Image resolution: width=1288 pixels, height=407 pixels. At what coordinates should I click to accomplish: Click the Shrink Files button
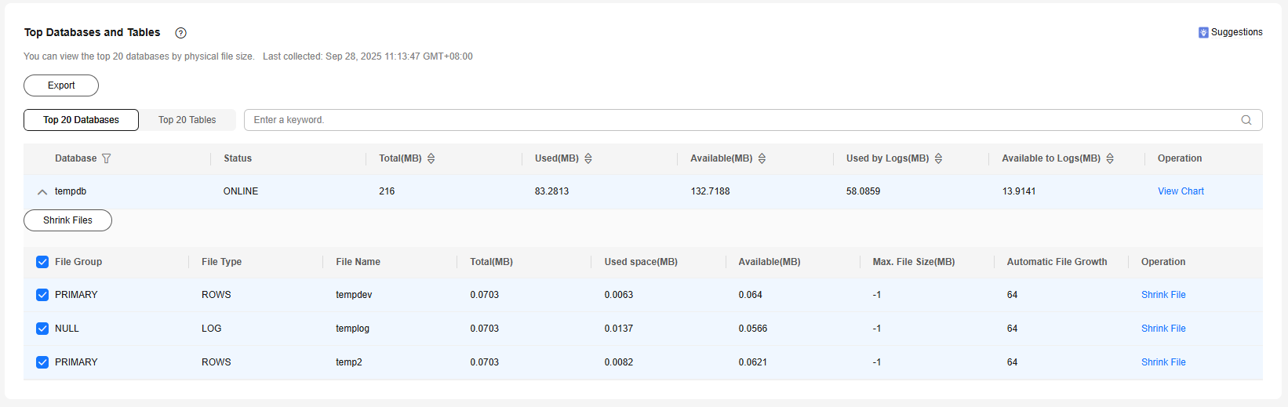tap(67, 220)
